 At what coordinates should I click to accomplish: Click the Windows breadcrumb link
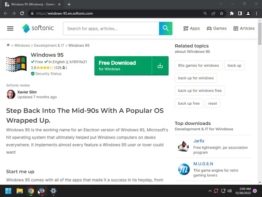22,45
